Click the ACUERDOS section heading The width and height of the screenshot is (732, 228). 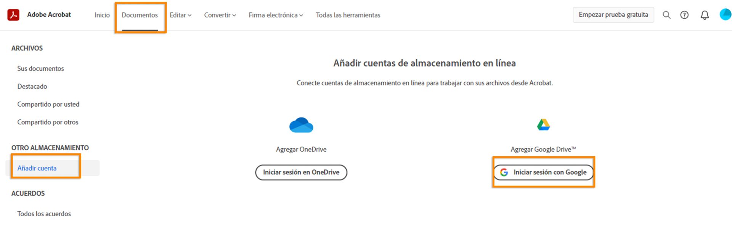28,194
